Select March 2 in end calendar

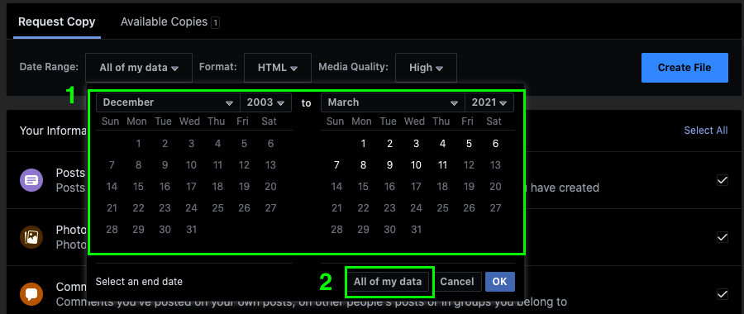pyautogui.click(x=389, y=144)
